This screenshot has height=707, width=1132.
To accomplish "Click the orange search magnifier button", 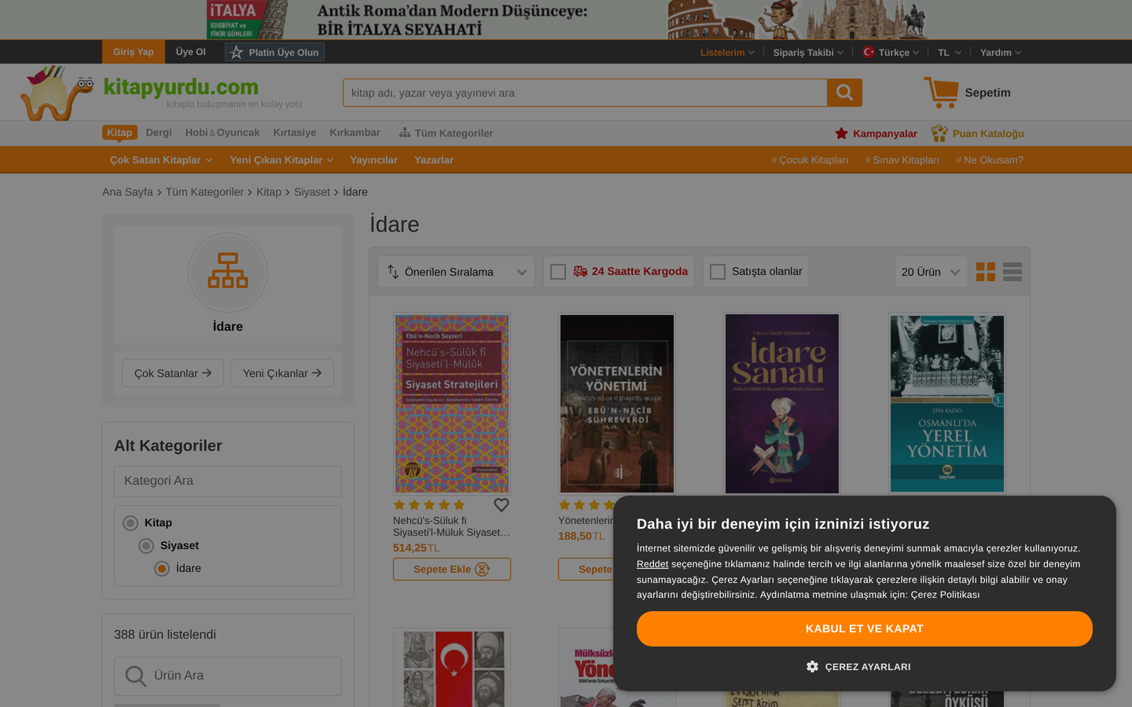I will click(x=844, y=93).
